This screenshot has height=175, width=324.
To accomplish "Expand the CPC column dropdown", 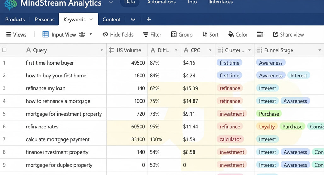I will coord(210,50).
